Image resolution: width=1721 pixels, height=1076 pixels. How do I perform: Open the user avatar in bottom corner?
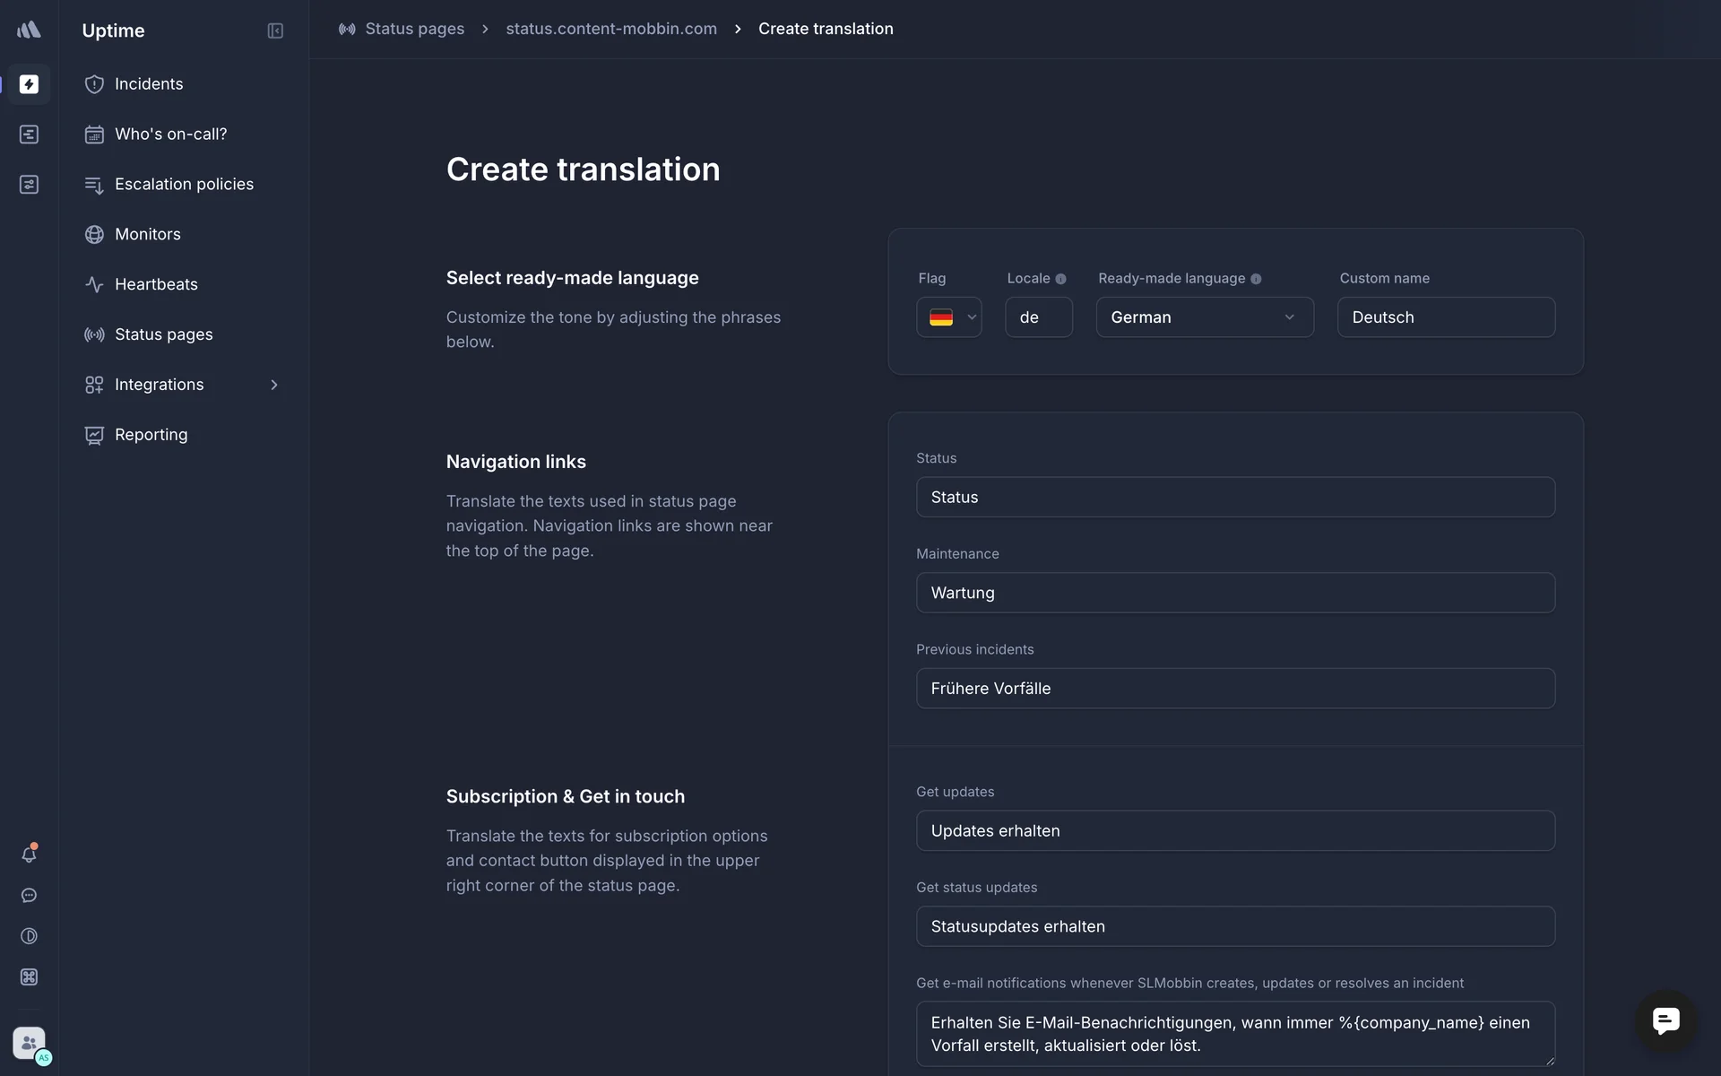click(30, 1044)
